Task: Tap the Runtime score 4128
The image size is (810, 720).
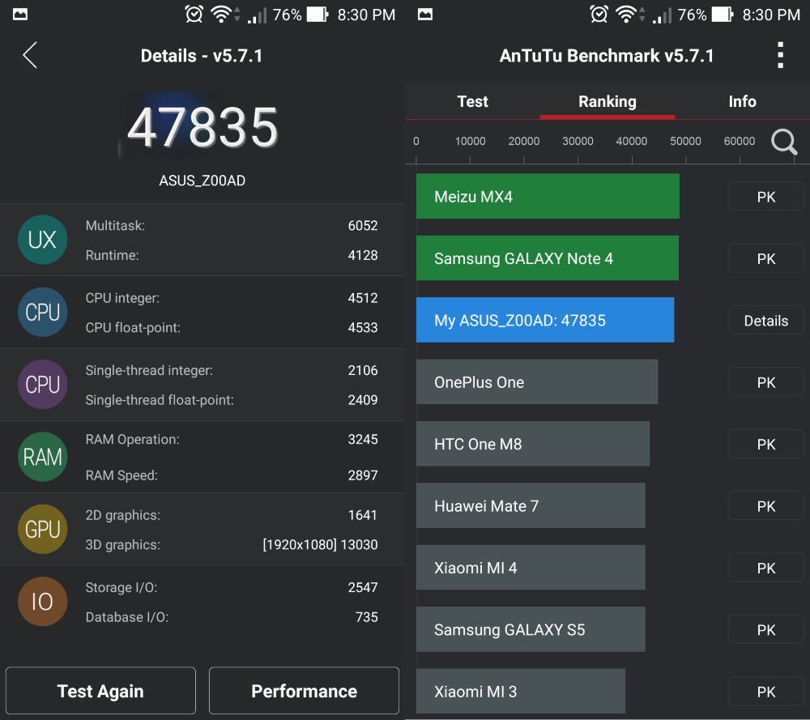Action: click(x=363, y=255)
